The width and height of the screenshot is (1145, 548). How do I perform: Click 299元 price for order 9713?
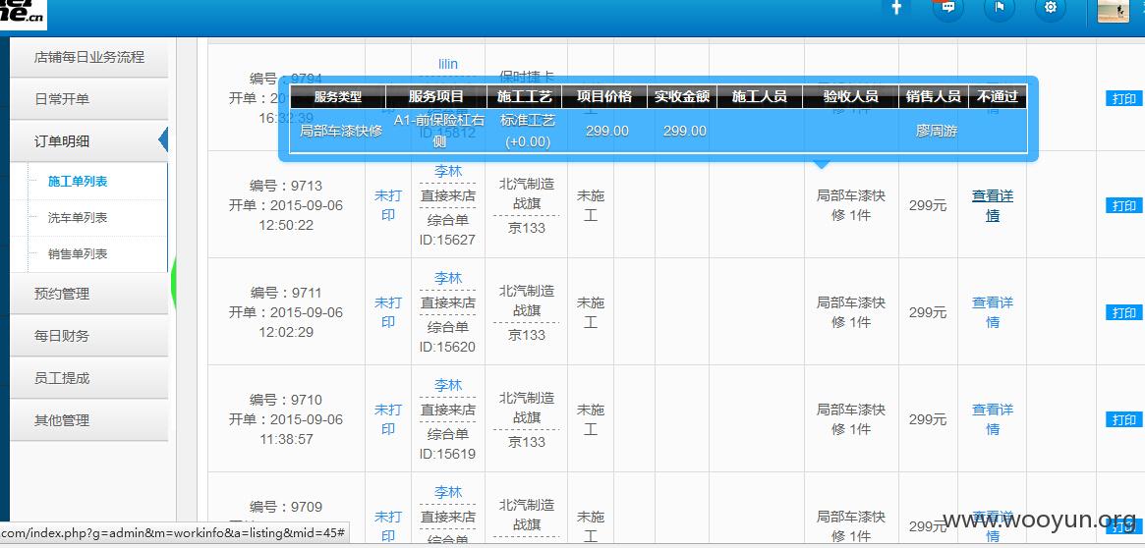click(x=928, y=206)
